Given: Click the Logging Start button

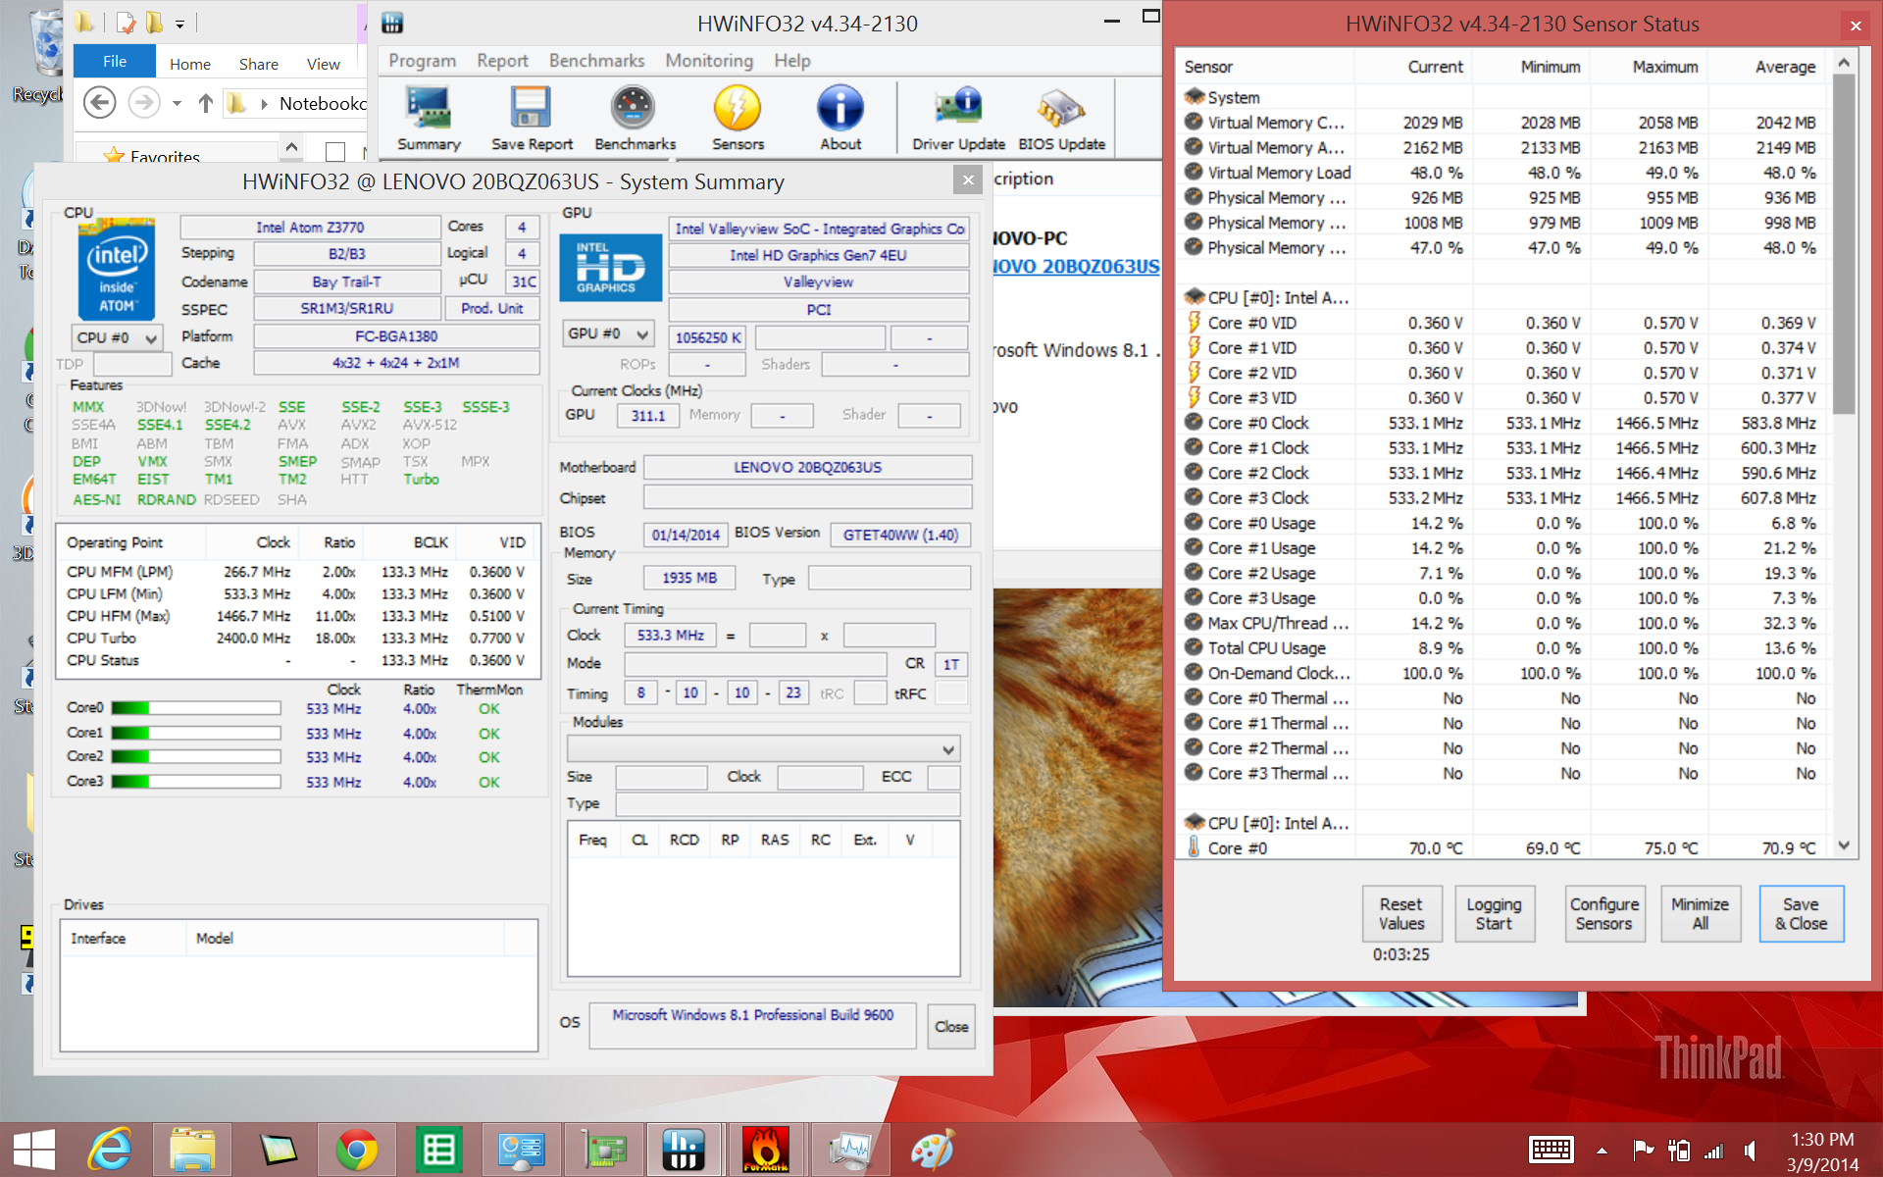Looking at the screenshot, I should 1494,914.
